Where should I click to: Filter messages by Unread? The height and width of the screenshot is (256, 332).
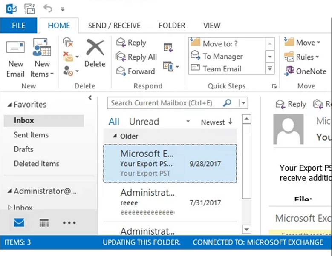click(x=144, y=122)
